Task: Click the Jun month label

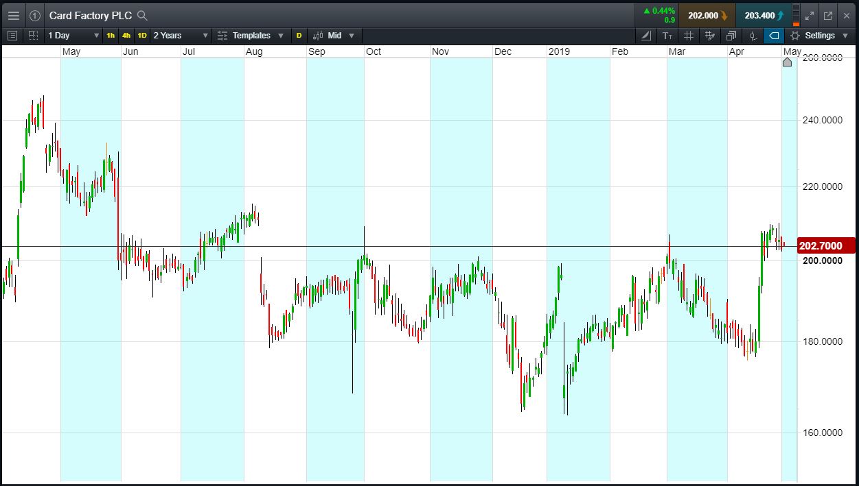Action: (x=130, y=52)
